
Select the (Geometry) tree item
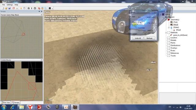point(175,20)
